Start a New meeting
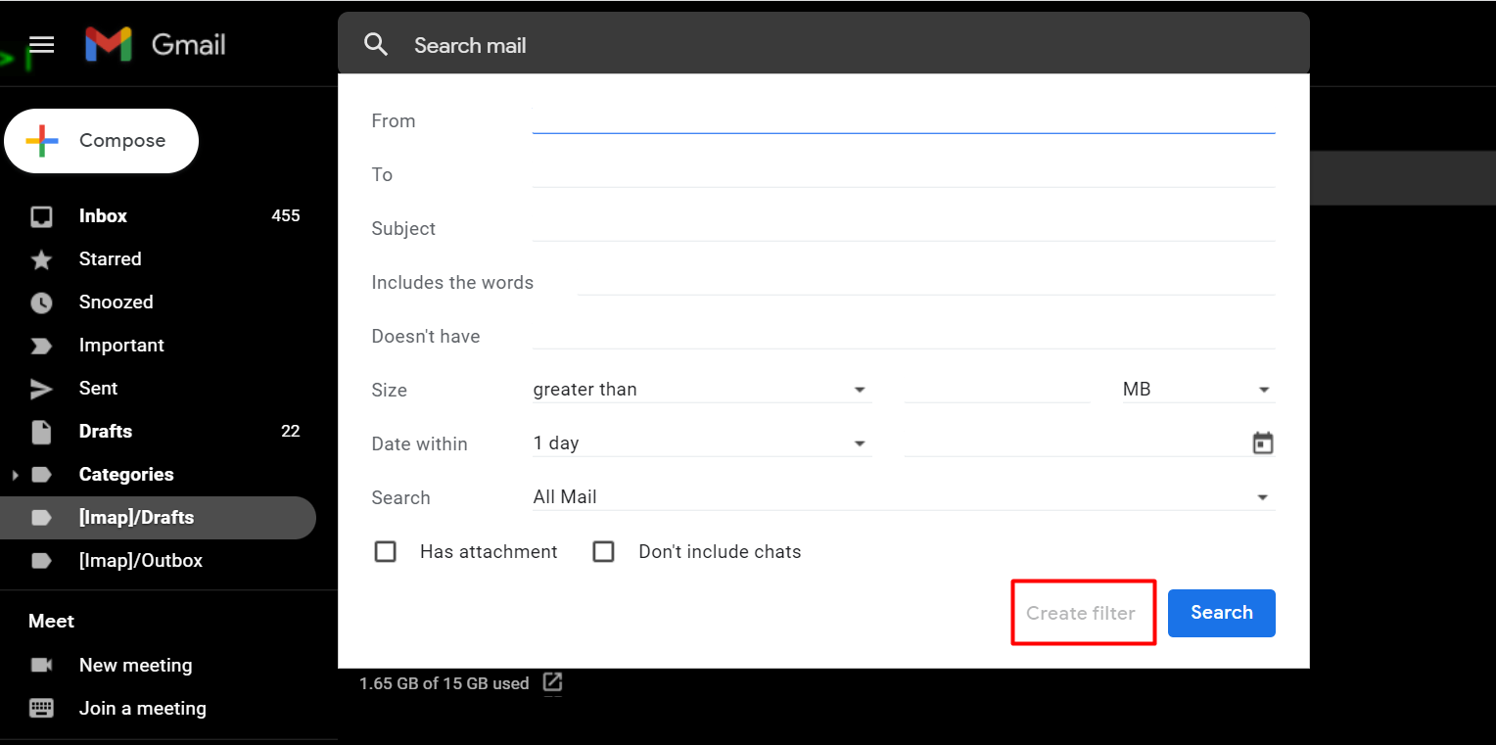1496x745 pixels. (135, 665)
